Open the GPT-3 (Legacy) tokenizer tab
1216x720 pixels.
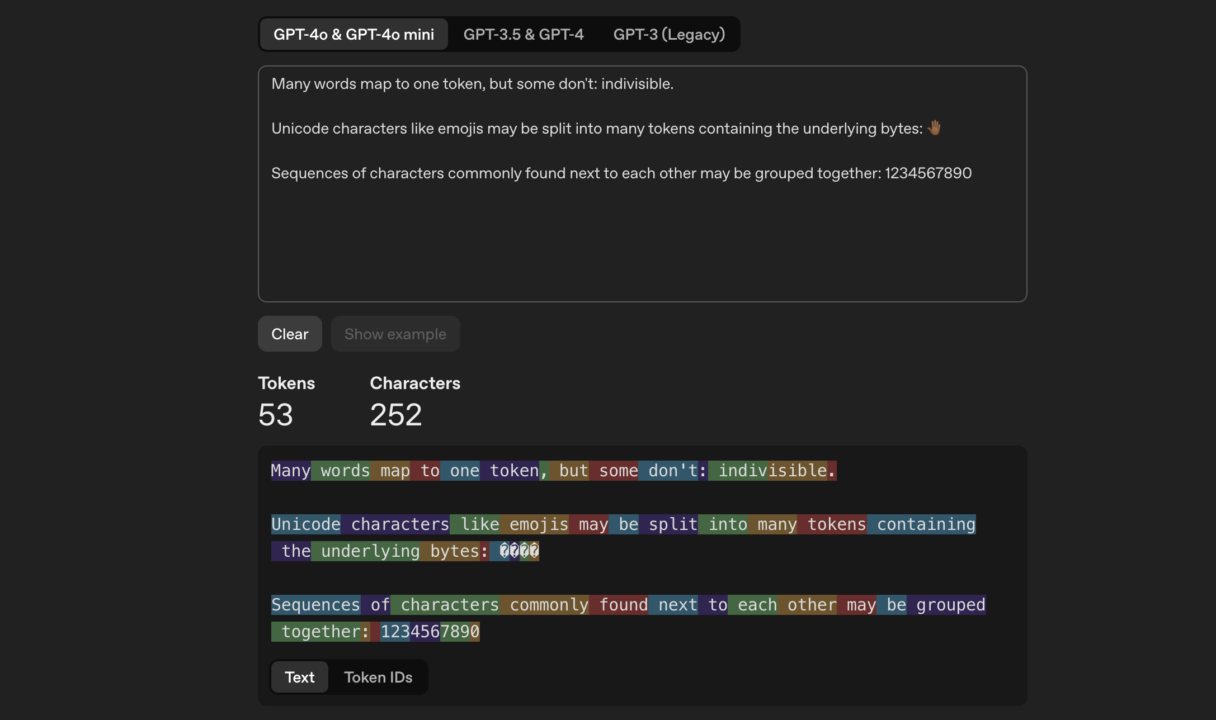click(x=669, y=34)
